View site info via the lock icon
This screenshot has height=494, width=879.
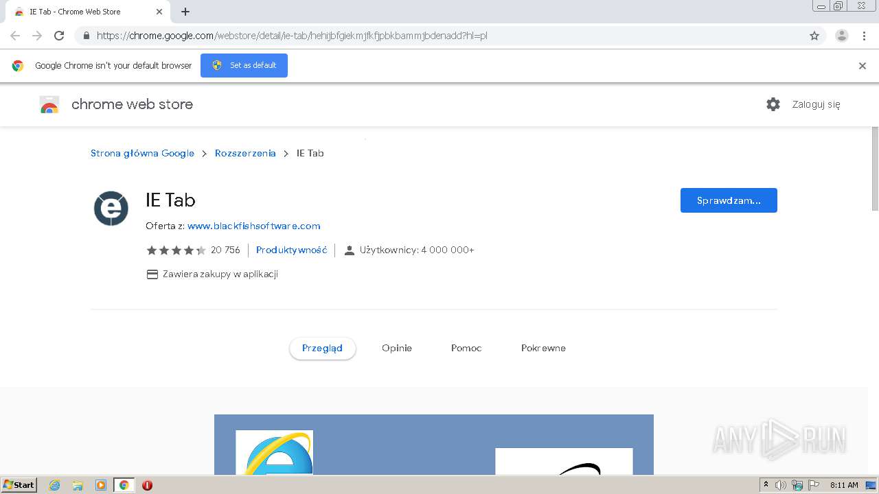point(86,36)
